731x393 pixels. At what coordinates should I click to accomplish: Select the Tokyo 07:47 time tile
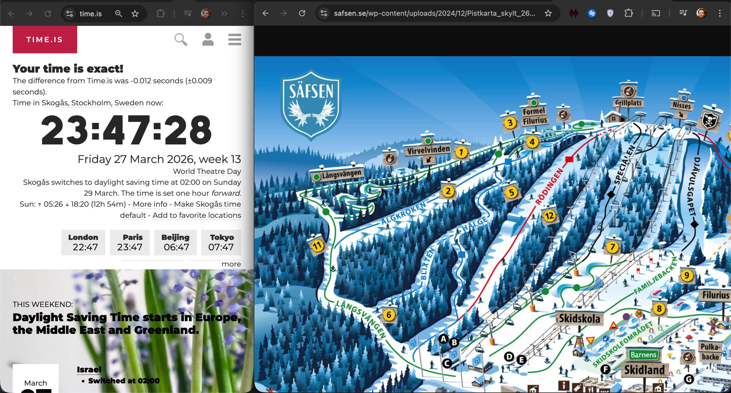[x=221, y=242]
